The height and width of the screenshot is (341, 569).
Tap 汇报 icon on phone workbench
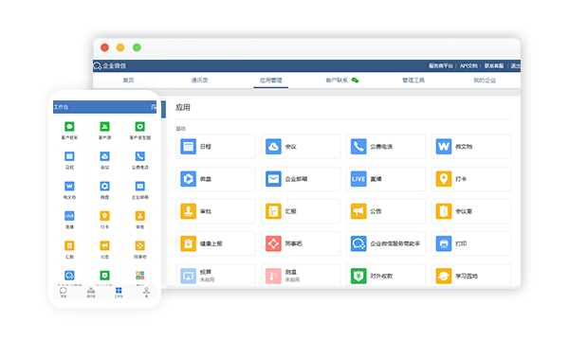69,245
